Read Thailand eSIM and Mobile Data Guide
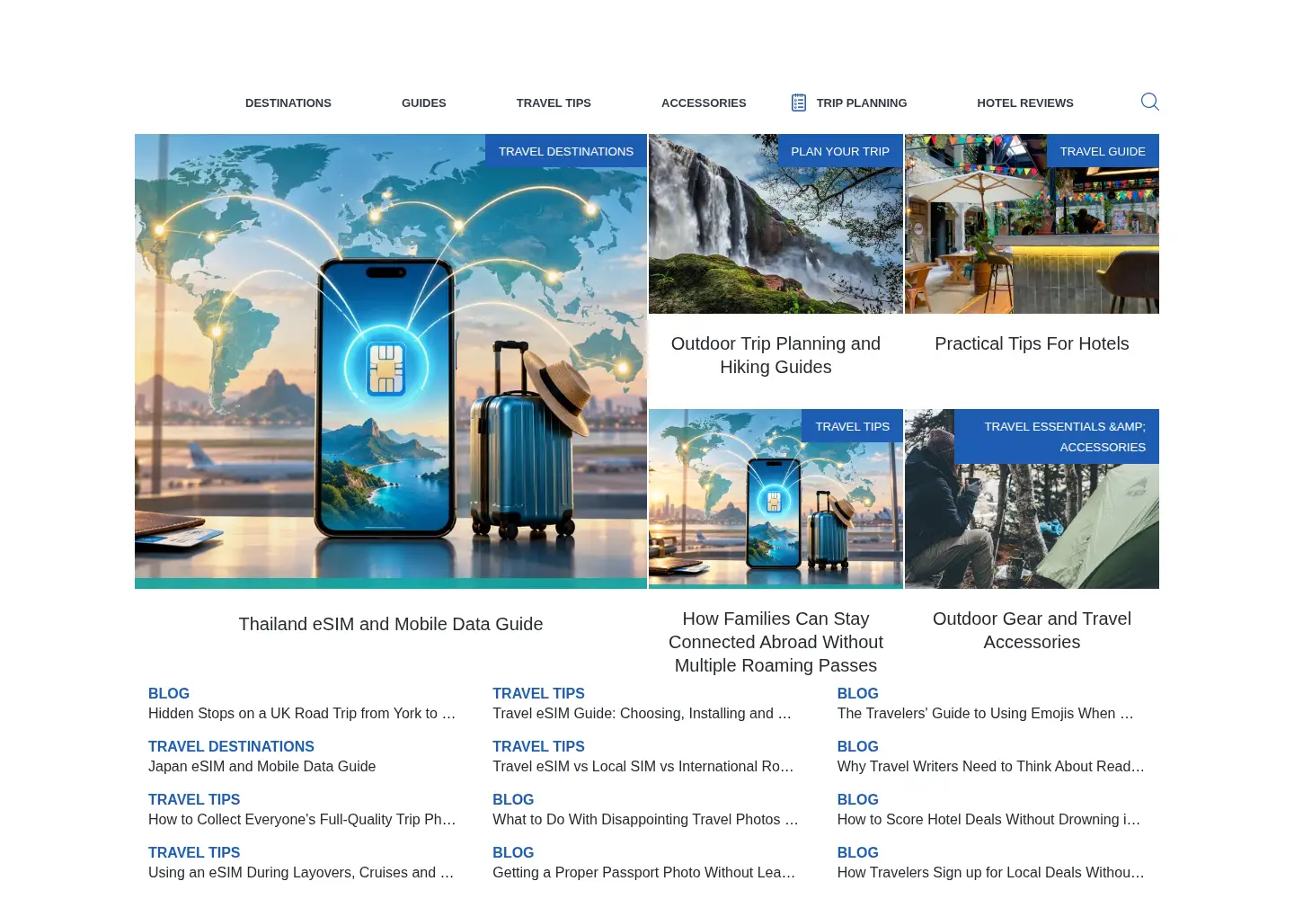Screen dimensions: 1294x899 [391, 624]
